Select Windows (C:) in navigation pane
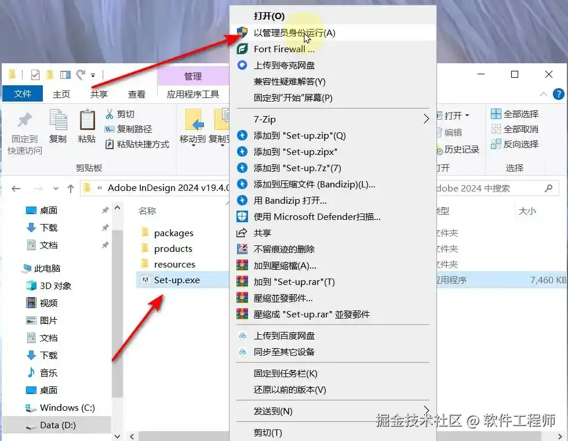Screen dimensions: 568x441 [x=67, y=407]
